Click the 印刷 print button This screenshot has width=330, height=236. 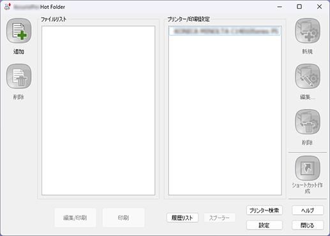coord(123,218)
